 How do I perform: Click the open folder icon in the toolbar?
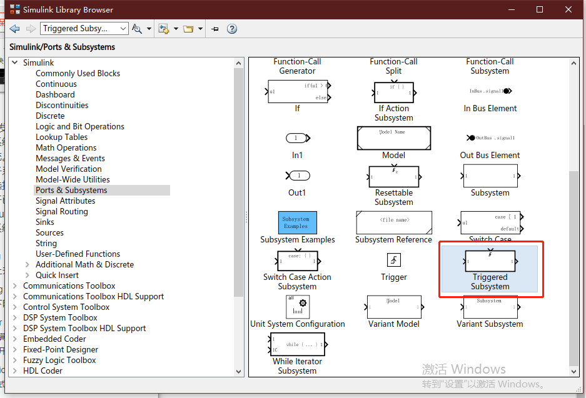tap(188, 29)
